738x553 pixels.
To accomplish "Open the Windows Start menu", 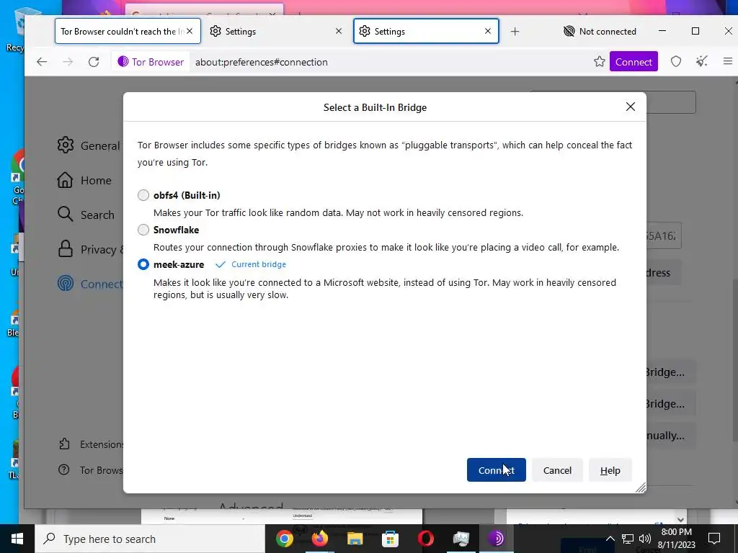I will (17, 539).
